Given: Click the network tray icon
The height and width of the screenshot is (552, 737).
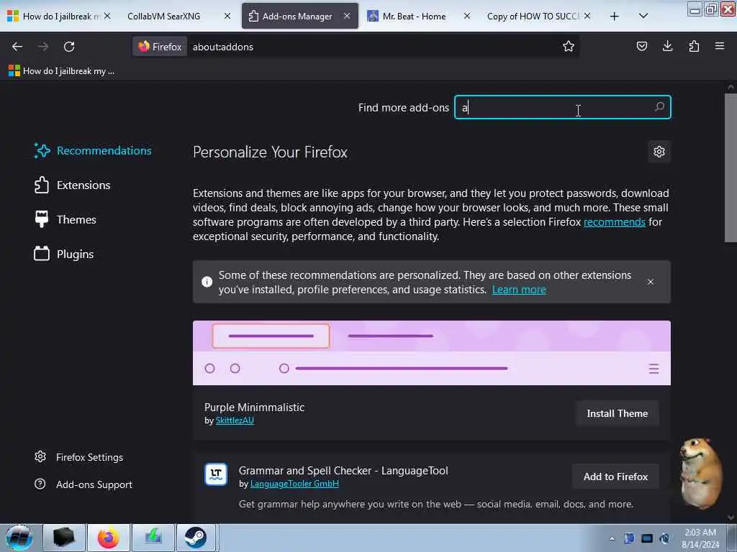Looking at the screenshot, I should [x=664, y=538].
